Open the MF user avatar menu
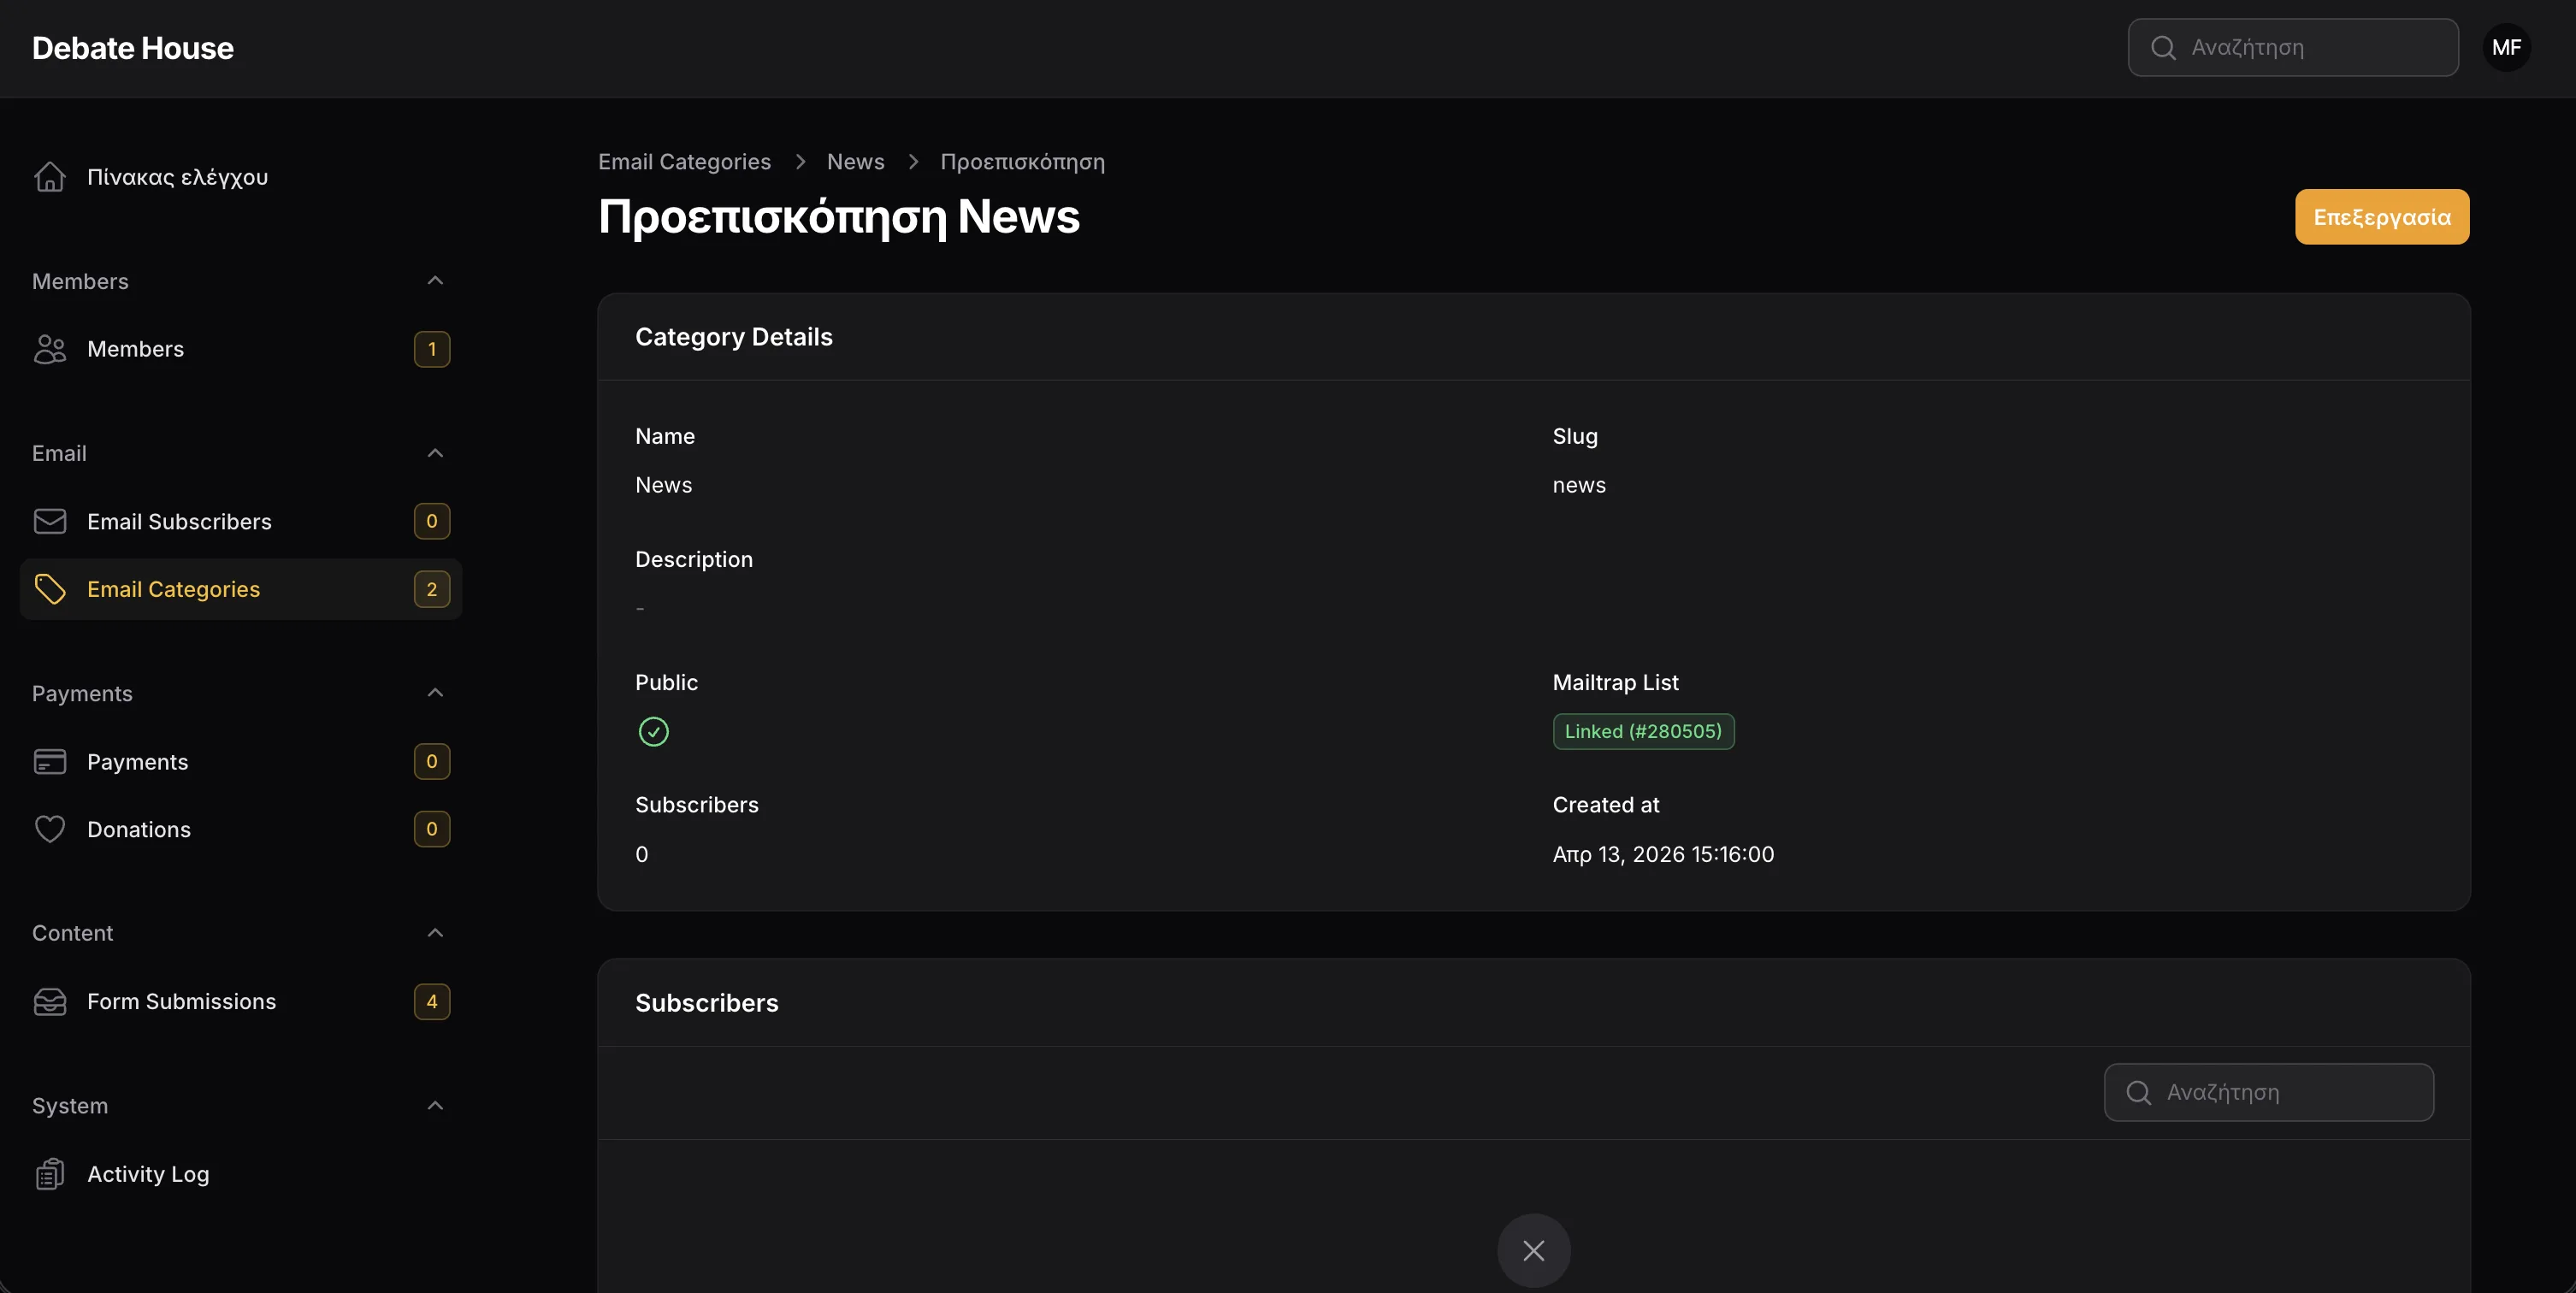 (2506, 47)
